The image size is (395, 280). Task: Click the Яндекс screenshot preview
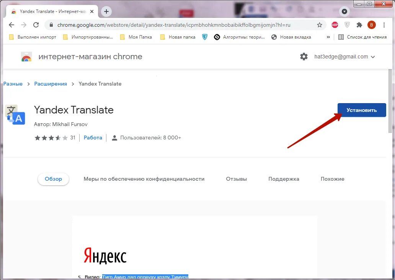pos(194,248)
